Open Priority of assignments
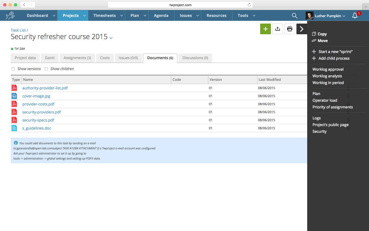The image size is (369, 231). click(332, 107)
